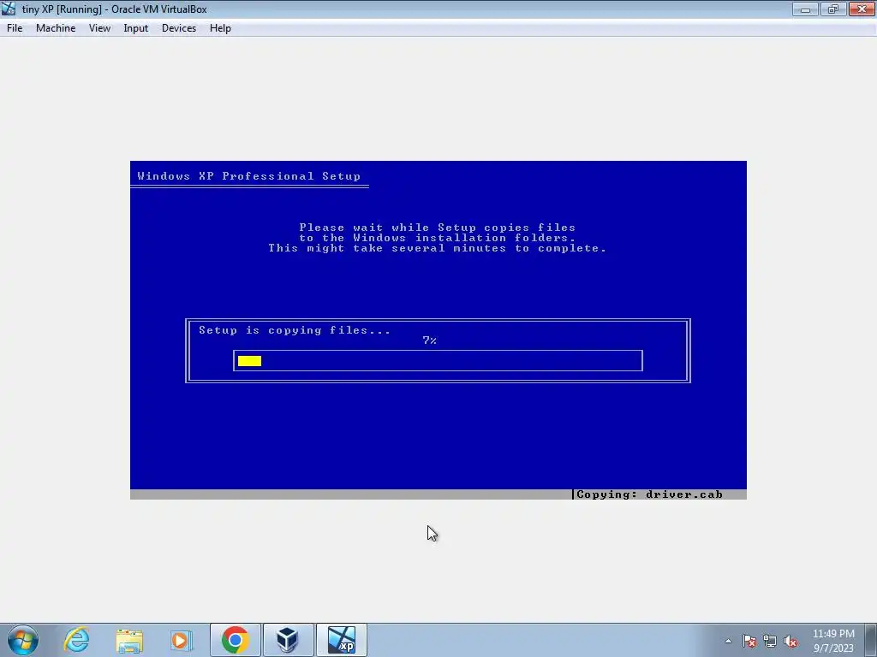Open Windows Explorer folder icon in taskbar

tap(130, 640)
